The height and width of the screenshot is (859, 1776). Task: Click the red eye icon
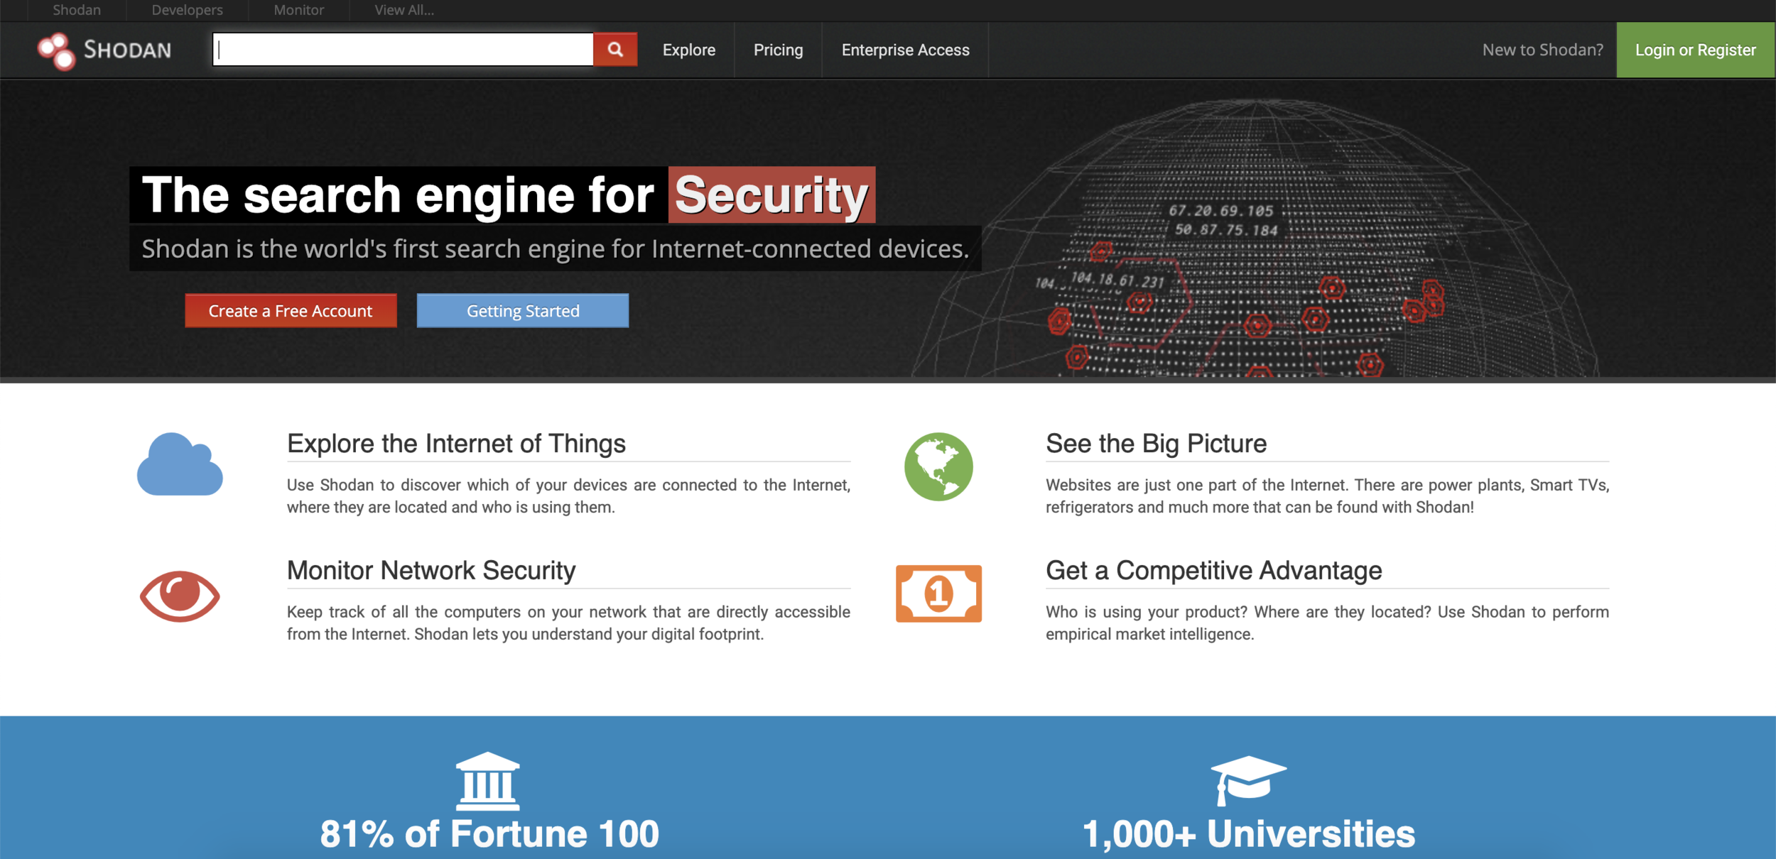pyautogui.click(x=180, y=595)
